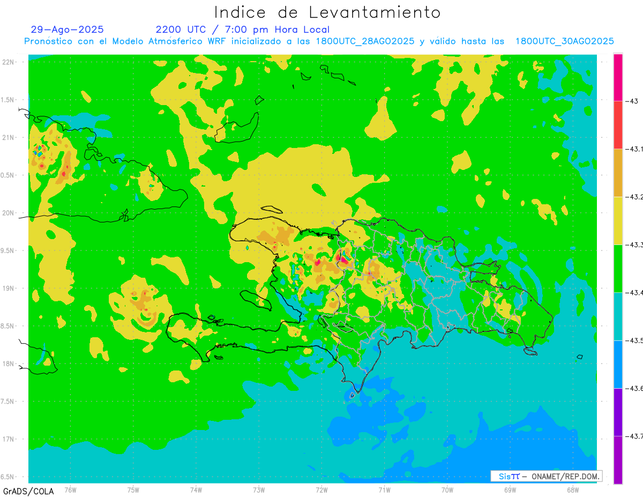Click '2200 UTC / 7:00 pm Hora Local'

pos(243,29)
